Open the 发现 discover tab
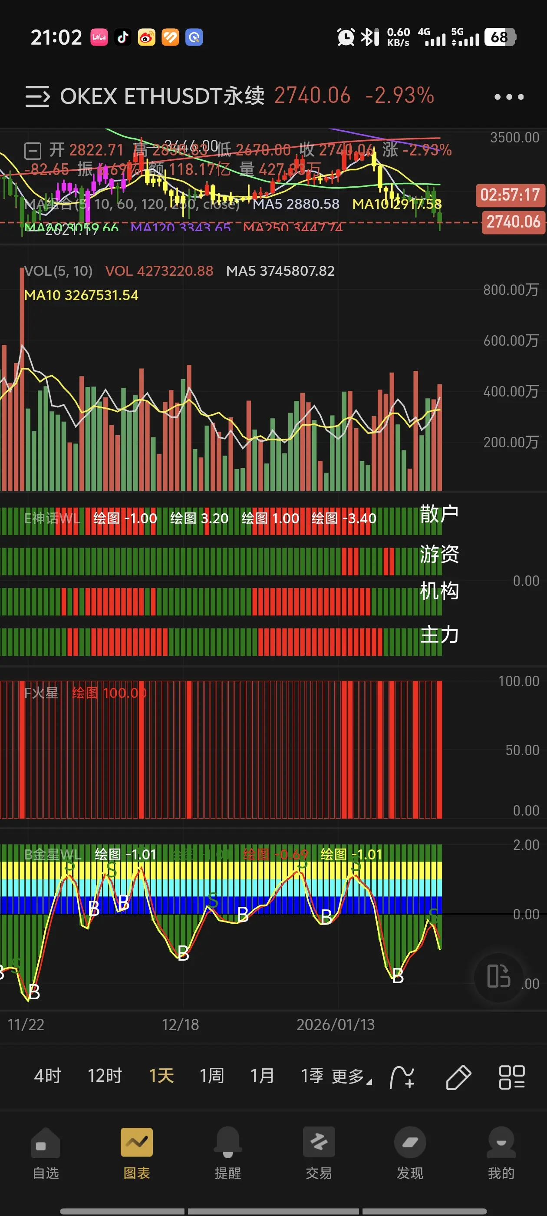Viewport: 547px width, 1216px height. pyautogui.click(x=410, y=1153)
